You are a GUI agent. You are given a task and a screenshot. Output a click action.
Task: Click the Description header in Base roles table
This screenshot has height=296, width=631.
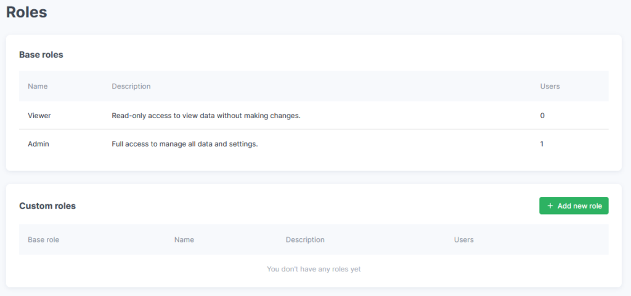131,86
